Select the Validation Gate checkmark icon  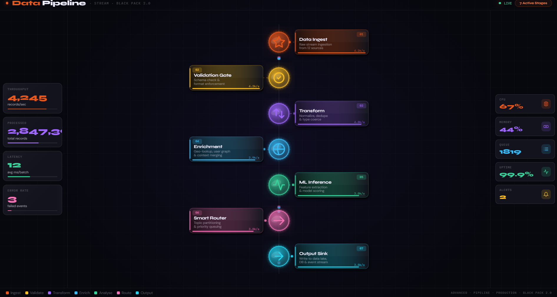(x=278, y=78)
